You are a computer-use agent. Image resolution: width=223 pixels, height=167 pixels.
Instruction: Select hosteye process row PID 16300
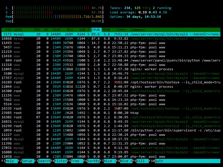coord(111,91)
